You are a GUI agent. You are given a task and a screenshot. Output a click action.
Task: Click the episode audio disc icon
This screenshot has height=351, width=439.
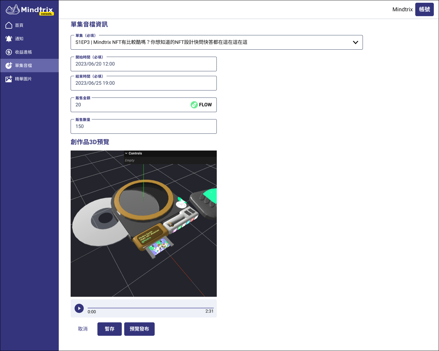click(x=9, y=66)
